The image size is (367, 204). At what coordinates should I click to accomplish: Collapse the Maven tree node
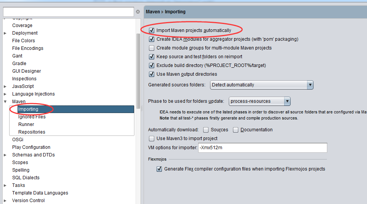pos(5,102)
